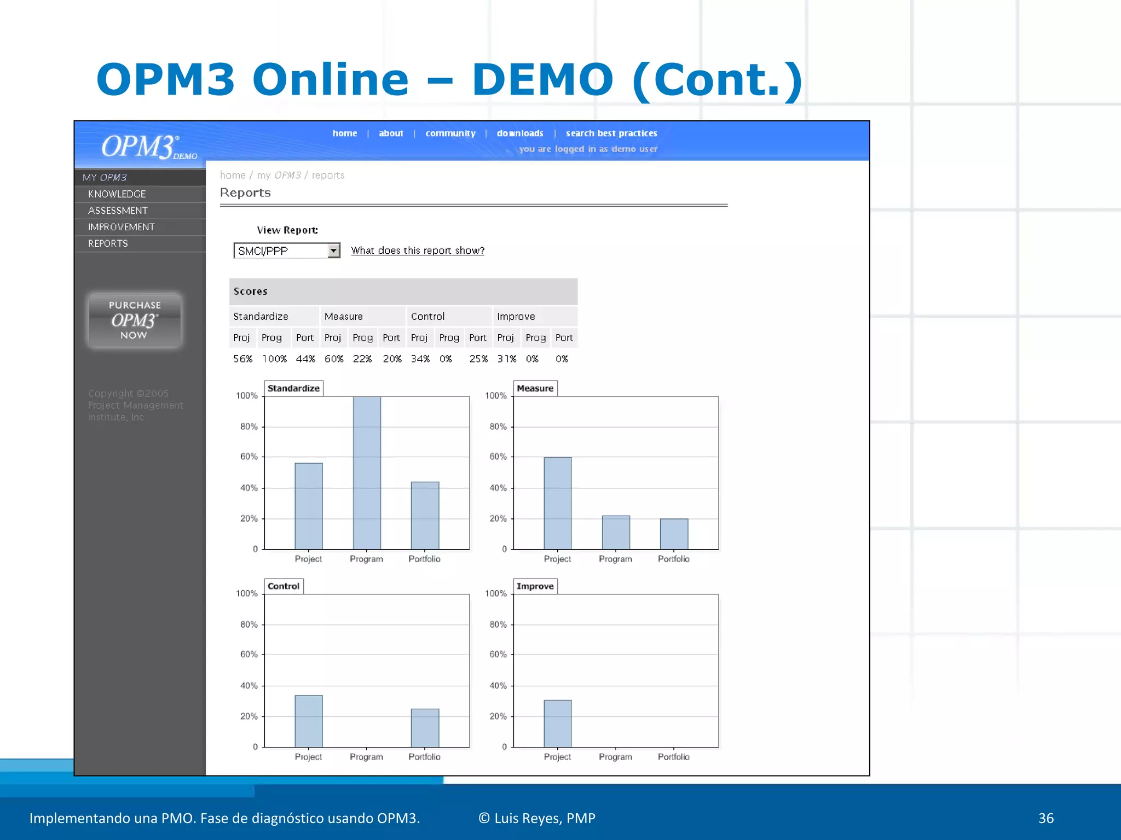Open the about navigation link
The width and height of the screenshot is (1121, 840).
[x=391, y=133]
